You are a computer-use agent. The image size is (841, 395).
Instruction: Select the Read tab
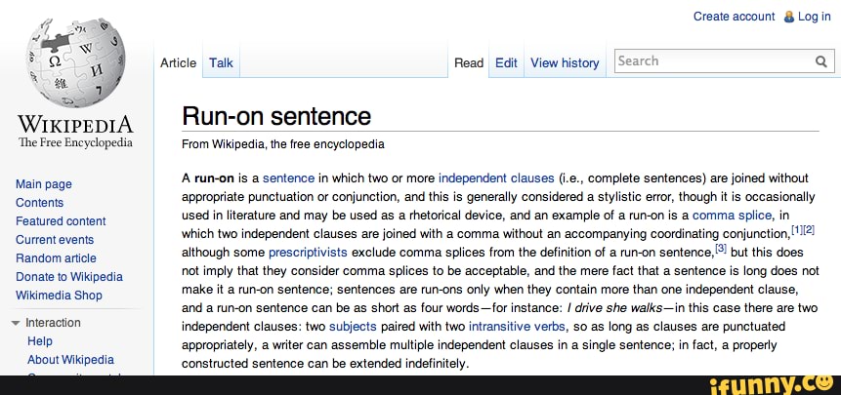469,63
